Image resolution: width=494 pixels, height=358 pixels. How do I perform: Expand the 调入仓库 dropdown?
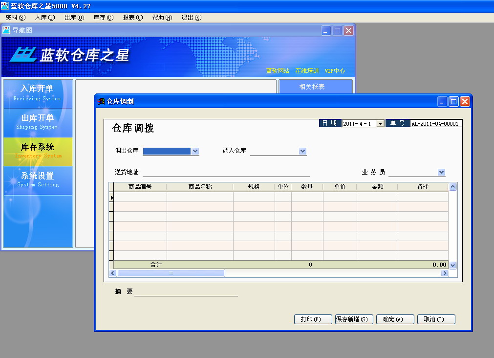(x=302, y=152)
